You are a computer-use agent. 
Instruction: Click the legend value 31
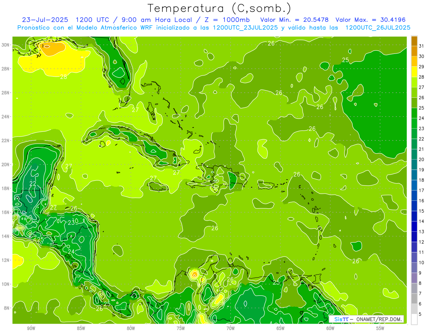point(422,46)
